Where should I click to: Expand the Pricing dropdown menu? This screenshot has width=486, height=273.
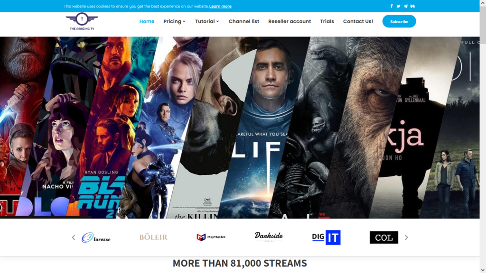(175, 21)
